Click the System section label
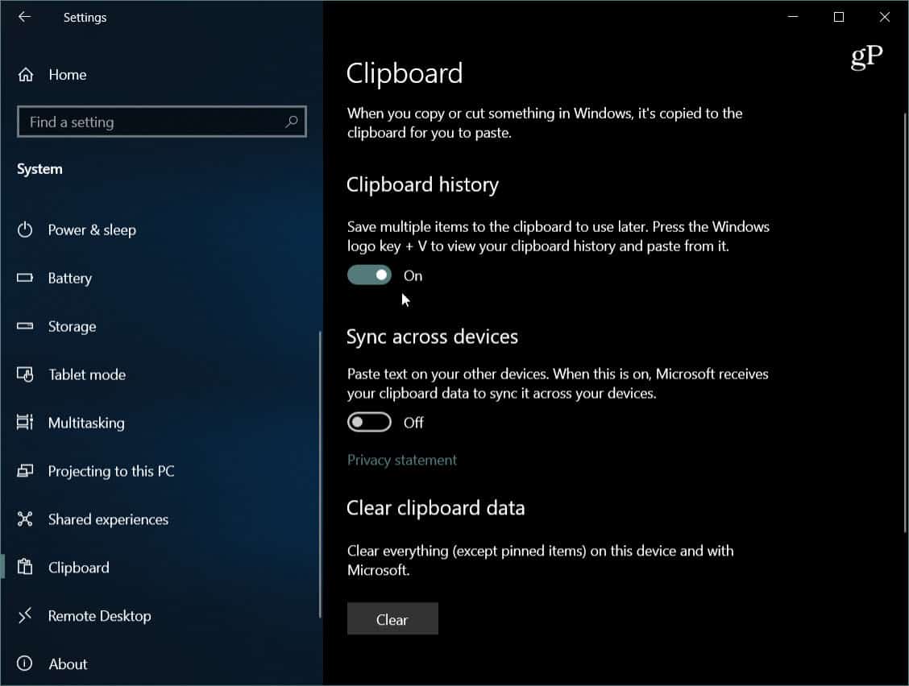Image resolution: width=909 pixels, height=686 pixels. coord(39,169)
